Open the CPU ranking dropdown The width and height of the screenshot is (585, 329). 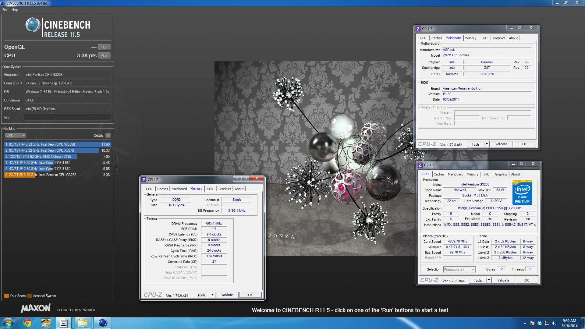[x=15, y=136]
